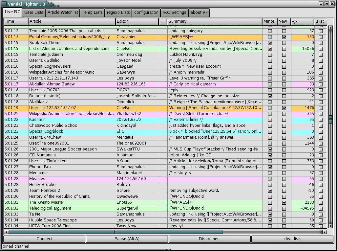Open the configuration tab
The width and height of the screenshot is (337, 251).
coord(146,12)
